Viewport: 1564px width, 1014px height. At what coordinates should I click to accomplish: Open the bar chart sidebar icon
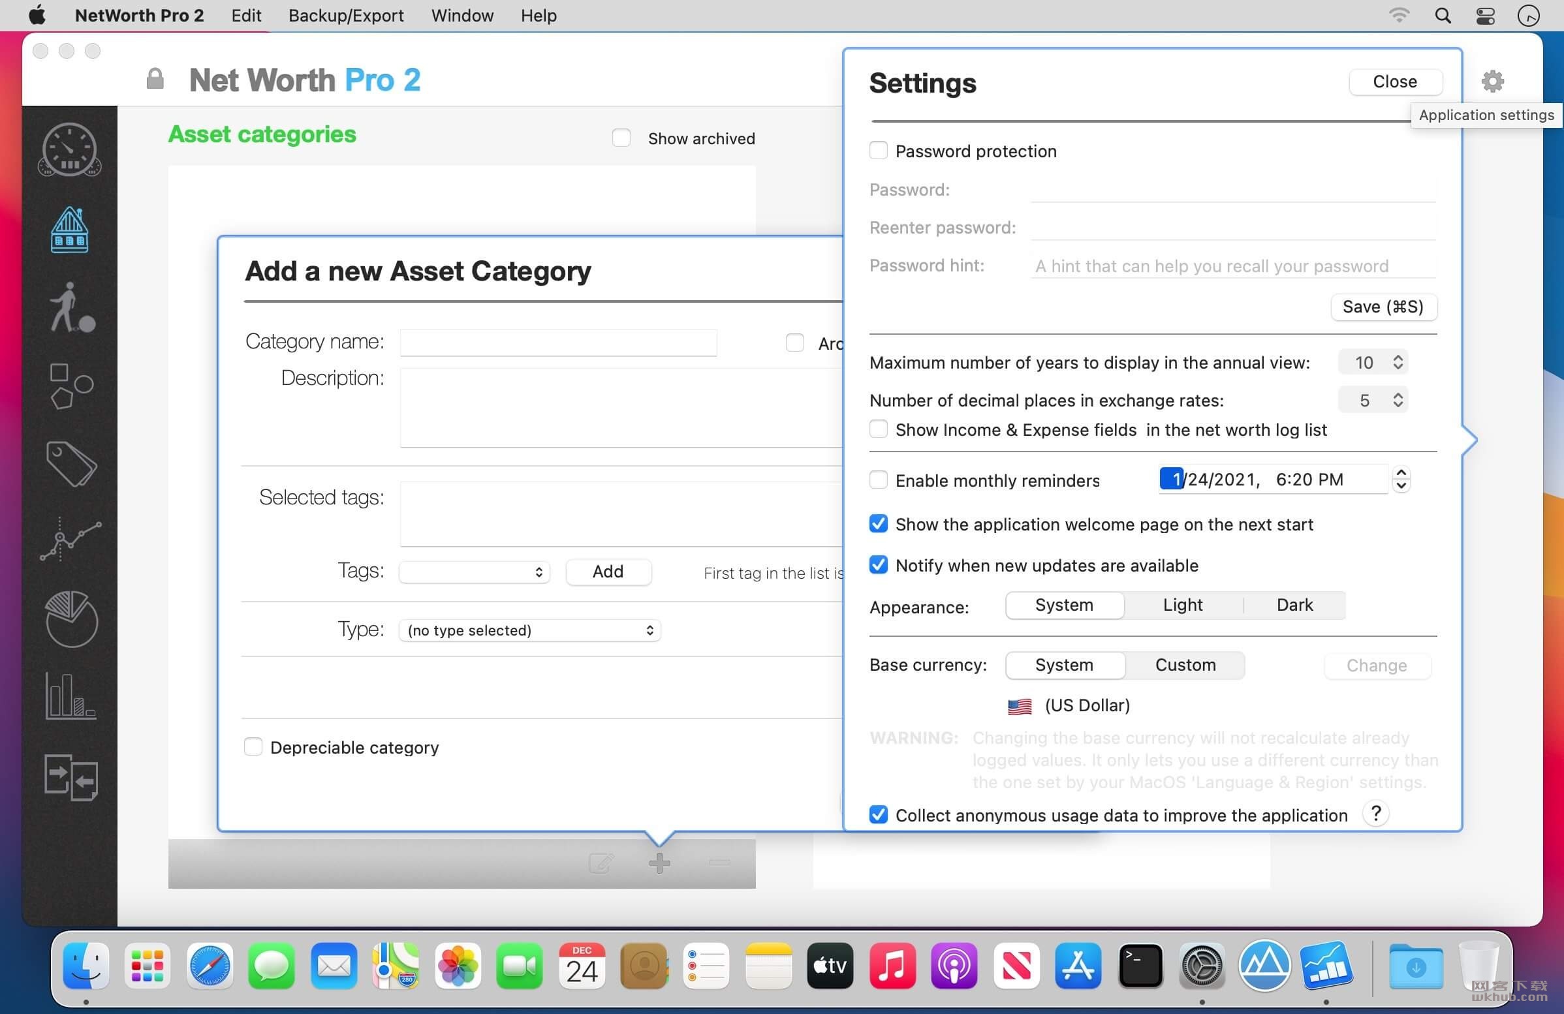pyautogui.click(x=70, y=696)
